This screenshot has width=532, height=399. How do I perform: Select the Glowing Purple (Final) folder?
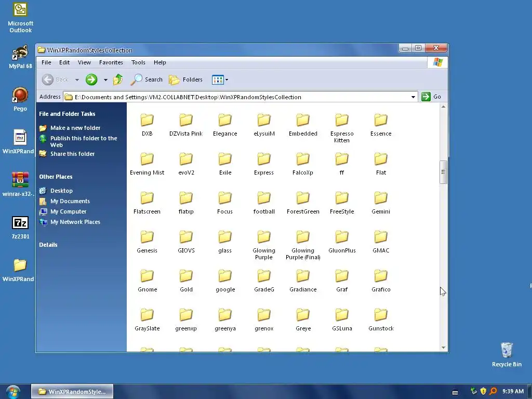pos(303,245)
